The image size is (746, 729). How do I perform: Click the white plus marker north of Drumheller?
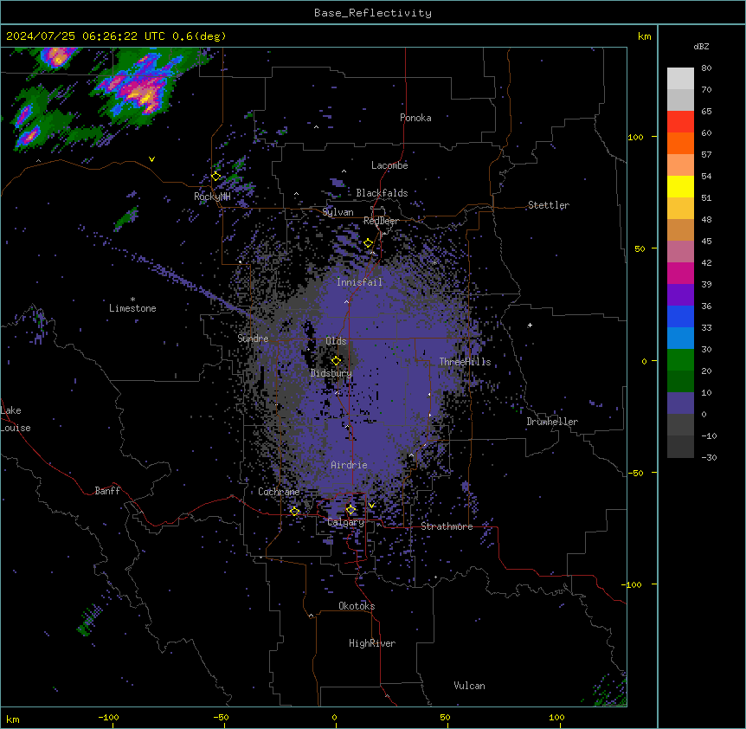pos(530,326)
